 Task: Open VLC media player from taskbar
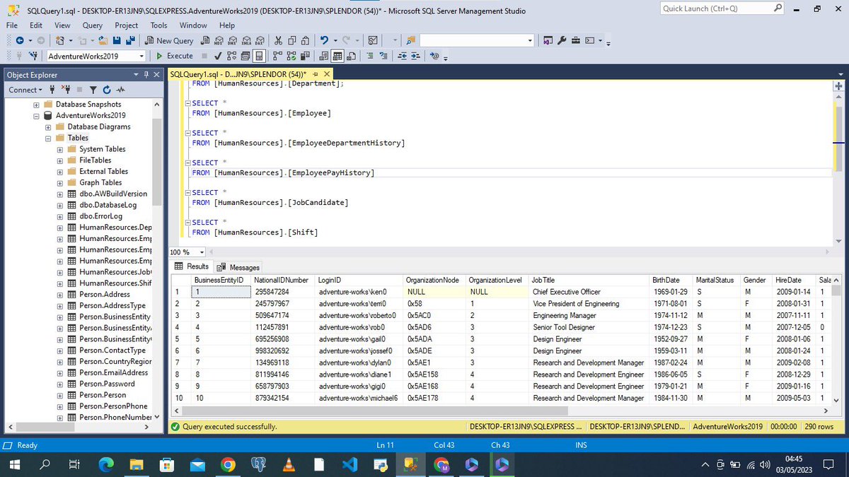click(x=288, y=464)
